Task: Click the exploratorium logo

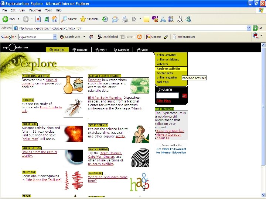Action: pos(15,48)
